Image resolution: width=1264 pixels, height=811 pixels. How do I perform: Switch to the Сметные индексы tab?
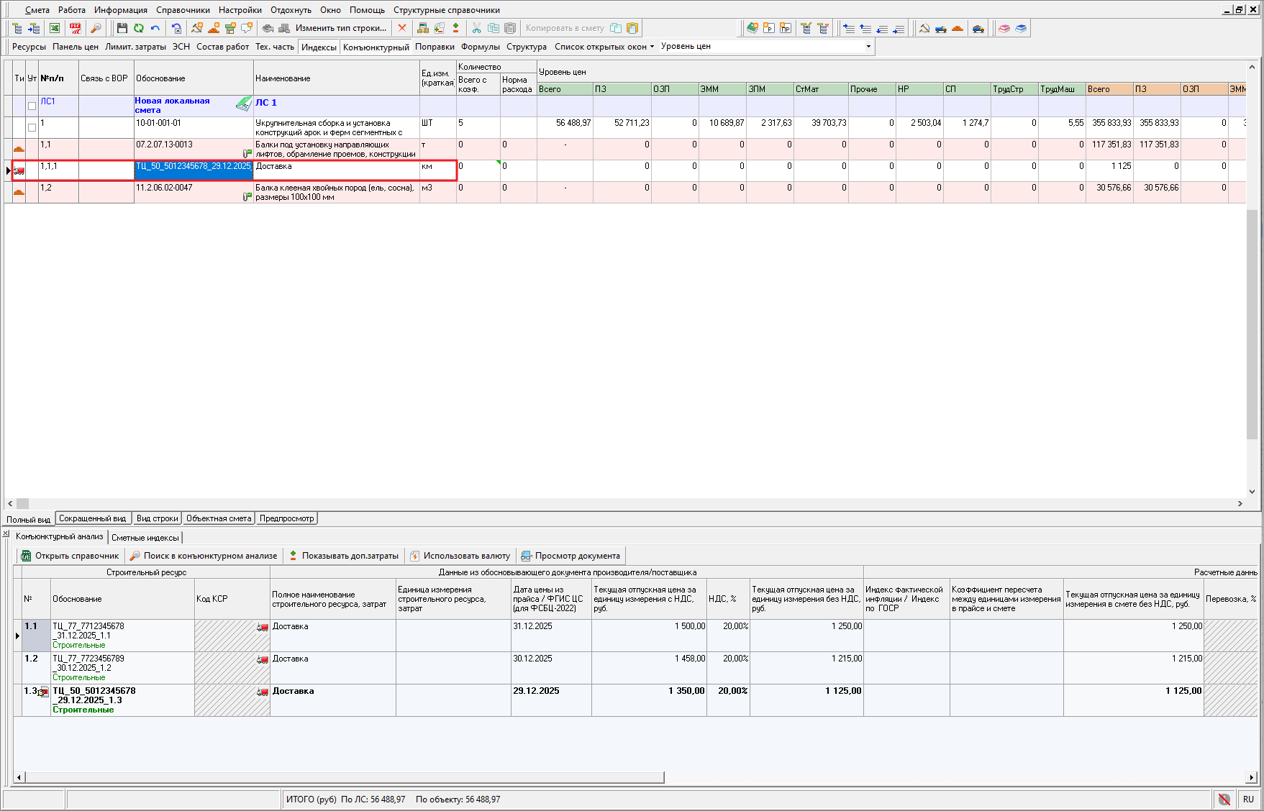(x=145, y=538)
